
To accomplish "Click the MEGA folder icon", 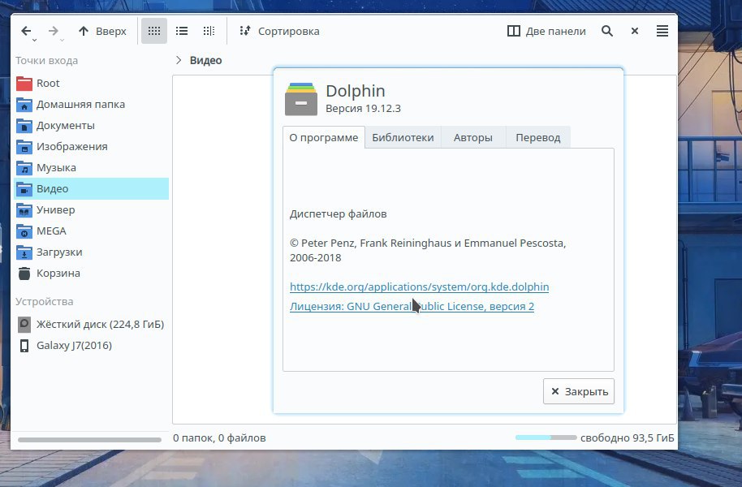I will pyautogui.click(x=24, y=231).
